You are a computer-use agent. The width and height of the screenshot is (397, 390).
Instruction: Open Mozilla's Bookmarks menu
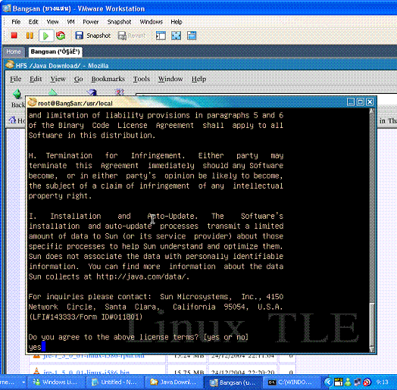pyautogui.click(x=108, y=79)
